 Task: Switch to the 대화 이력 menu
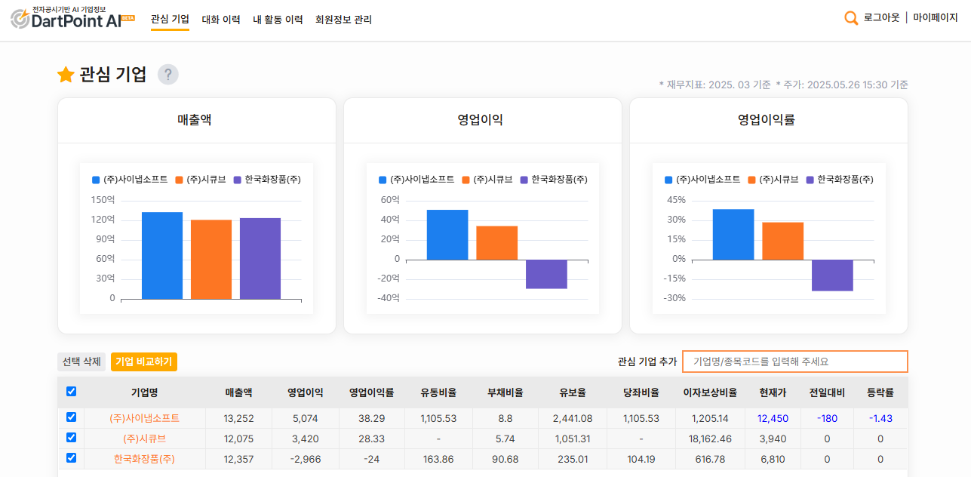[221, 20]
